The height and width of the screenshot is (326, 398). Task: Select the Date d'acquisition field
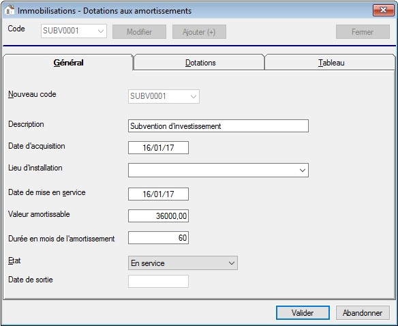(x=158, y=147)
